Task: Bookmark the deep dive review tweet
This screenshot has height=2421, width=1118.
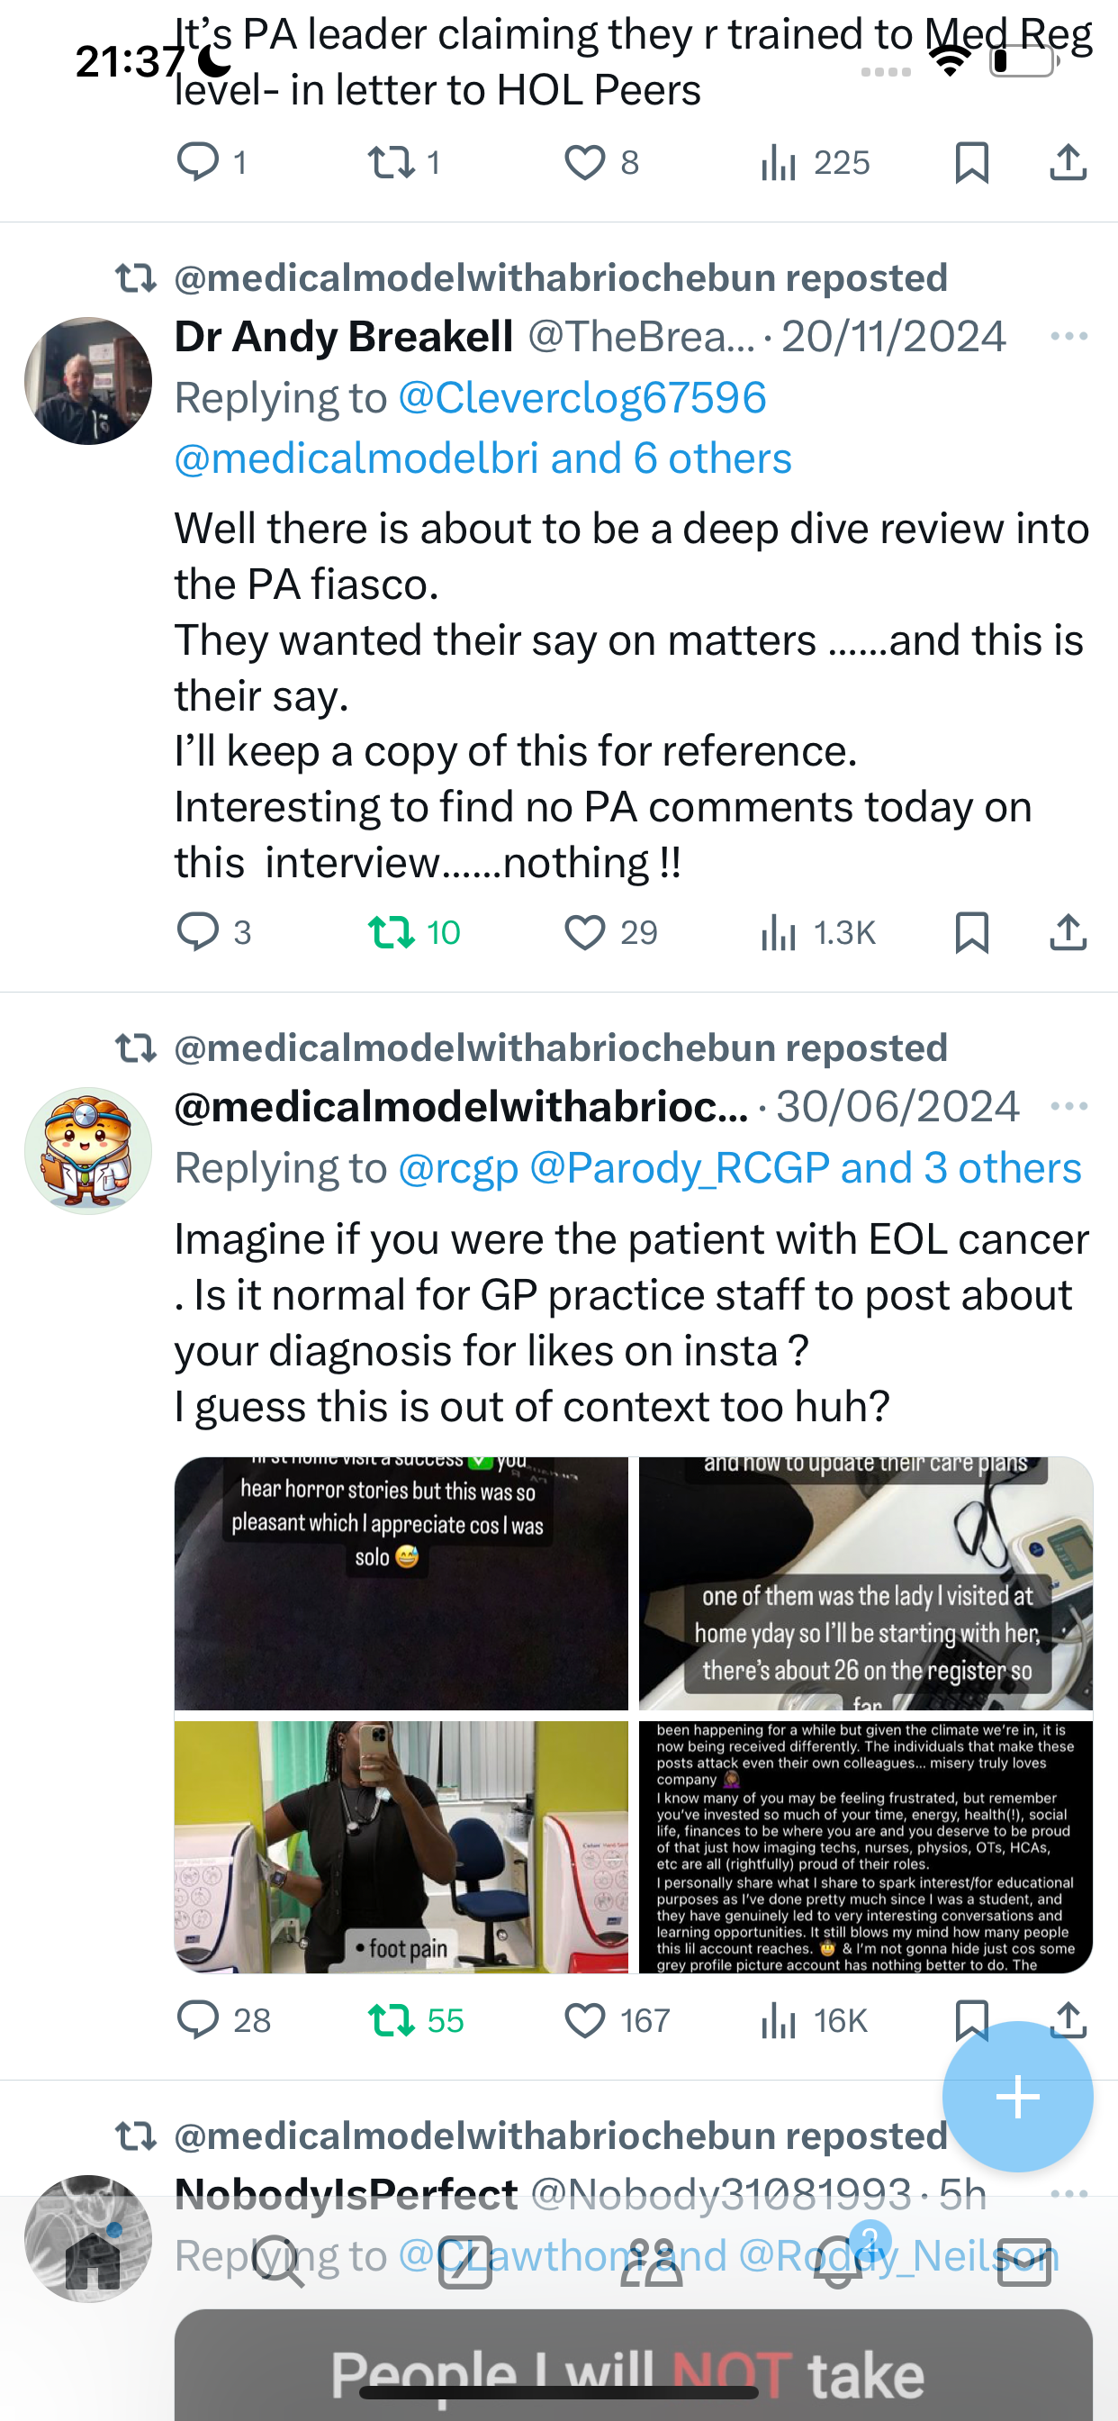Action: (971, 932)
